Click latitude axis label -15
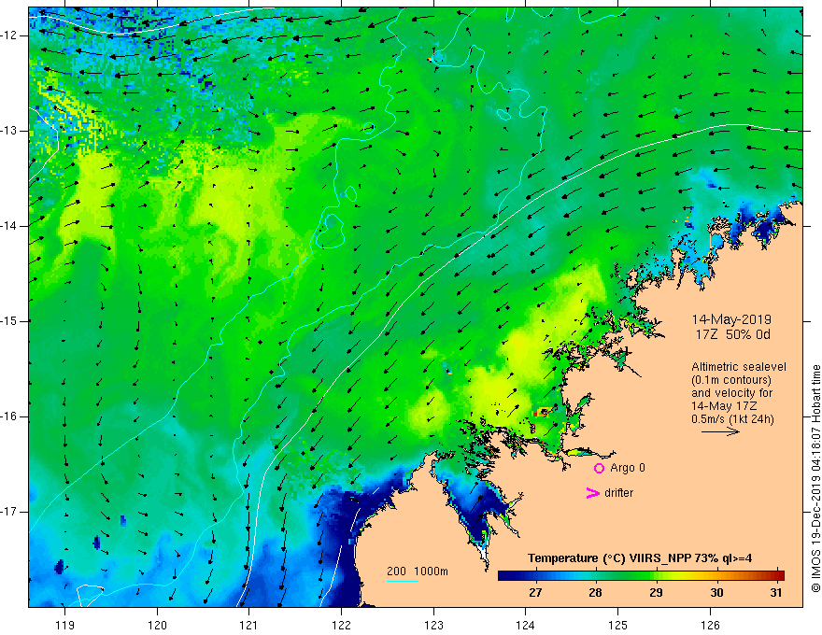This screenshot has height=635, width=822. pos(10,321)
